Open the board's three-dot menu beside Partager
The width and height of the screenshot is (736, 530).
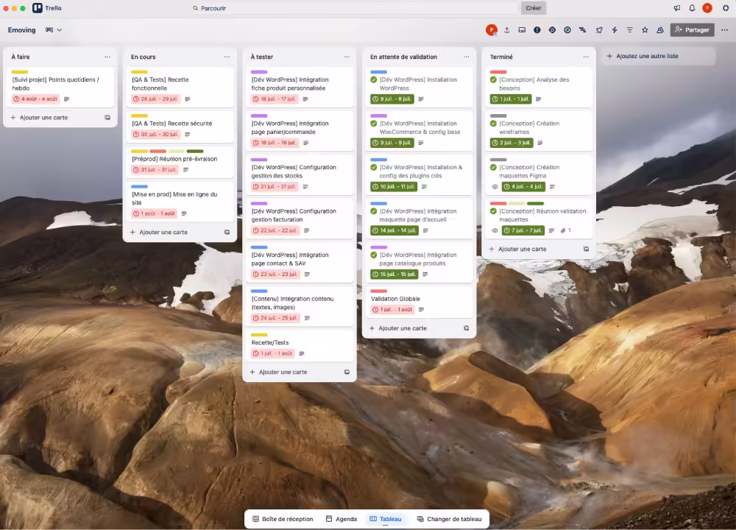(x=724, y=30)
